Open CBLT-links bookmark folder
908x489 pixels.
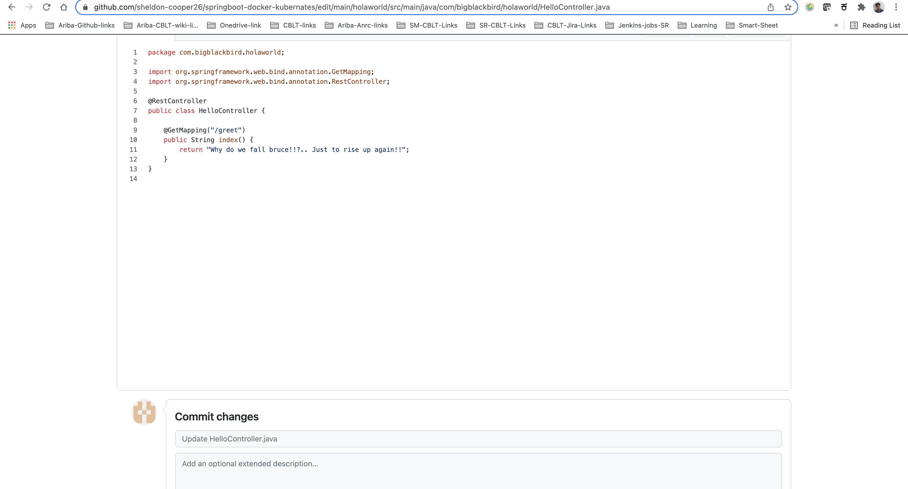(x=293, y=25)
